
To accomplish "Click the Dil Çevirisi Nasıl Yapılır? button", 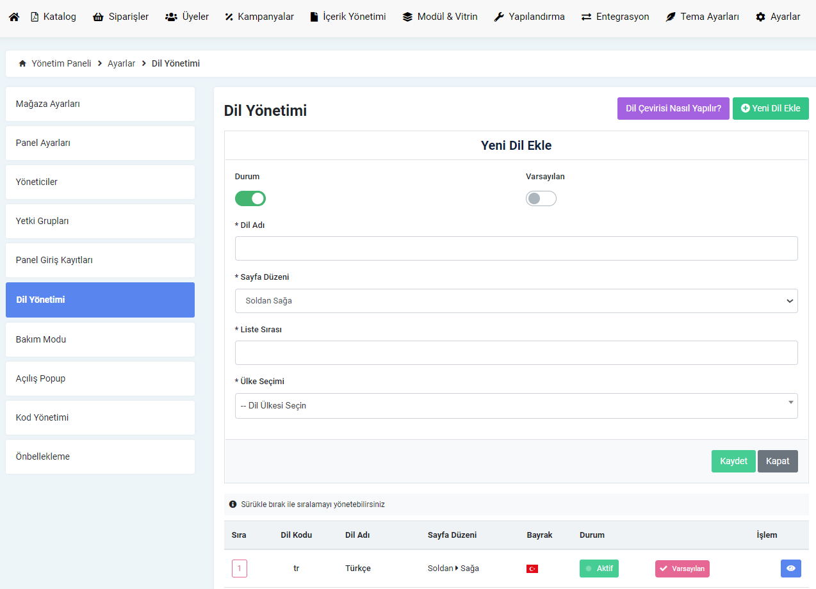I will [673, 109].
